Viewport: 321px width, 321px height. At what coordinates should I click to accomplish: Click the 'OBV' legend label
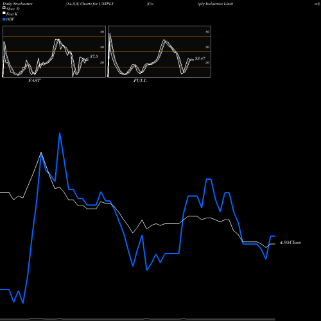click(x=10, y=19)
